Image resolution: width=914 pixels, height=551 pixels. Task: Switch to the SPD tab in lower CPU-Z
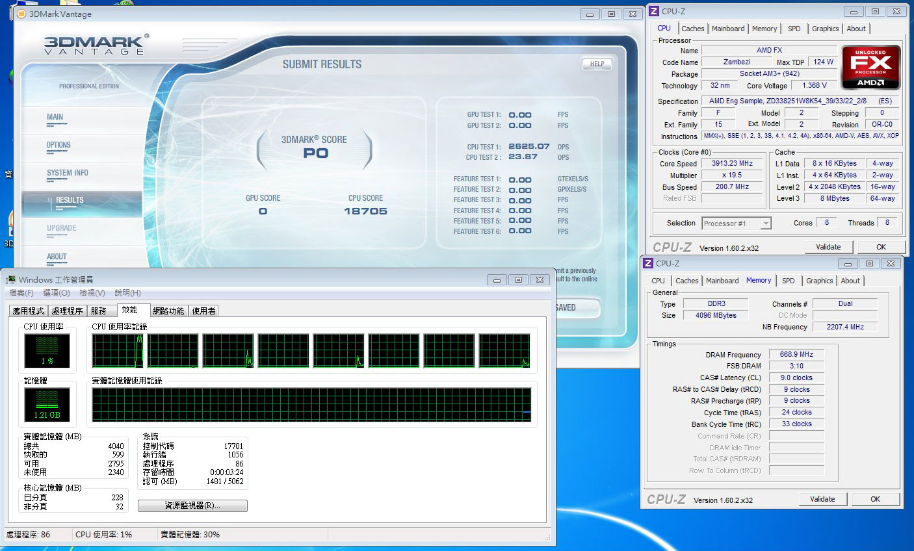788,281
